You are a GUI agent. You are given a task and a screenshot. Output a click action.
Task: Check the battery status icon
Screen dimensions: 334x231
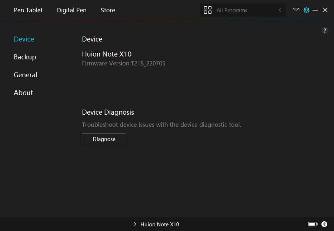313,224
